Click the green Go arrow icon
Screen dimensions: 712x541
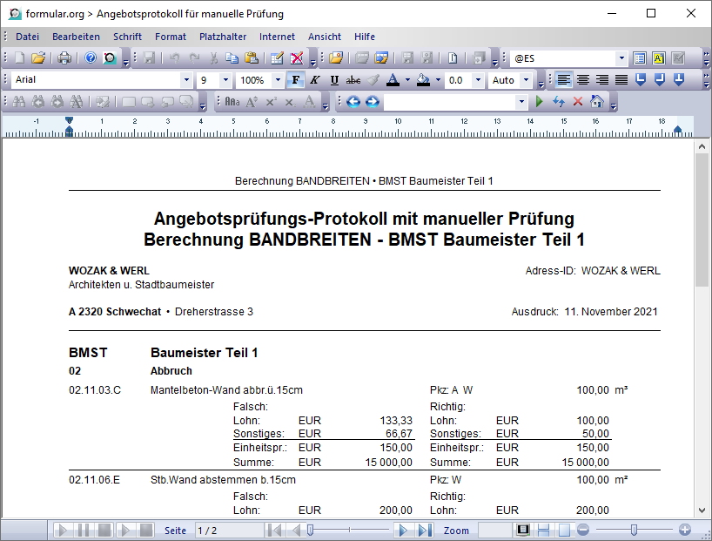click(x=540, y=102)
